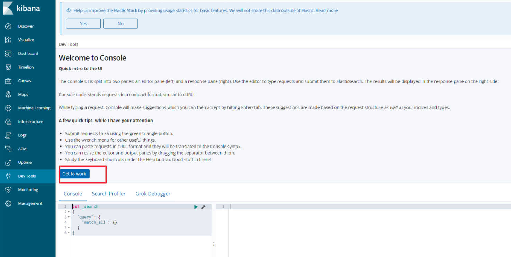511x257 pixels.
Task: Open Timelion icon in sidebar
Action: coord(8,67)
